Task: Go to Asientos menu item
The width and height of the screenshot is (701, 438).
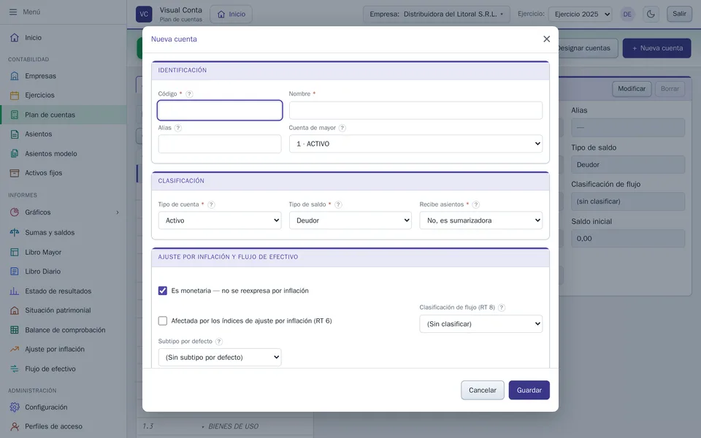Action: [x=64, y=134]
